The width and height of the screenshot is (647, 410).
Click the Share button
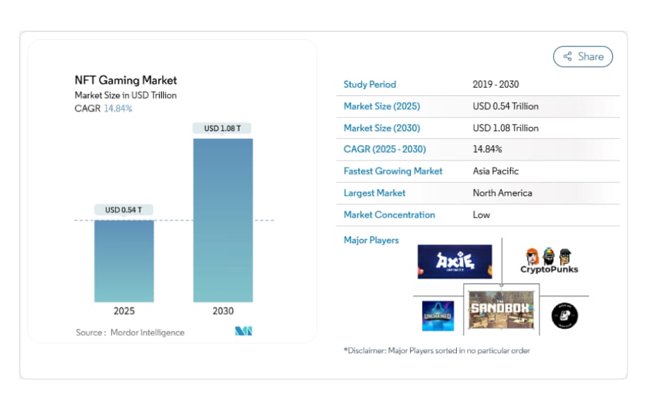coord(582,56)
